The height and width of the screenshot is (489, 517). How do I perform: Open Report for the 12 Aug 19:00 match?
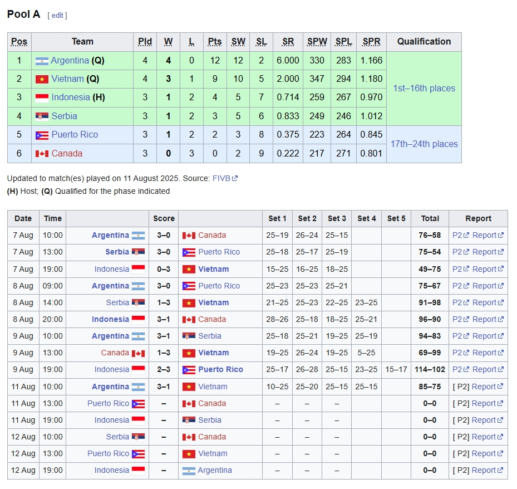(484, 470)
